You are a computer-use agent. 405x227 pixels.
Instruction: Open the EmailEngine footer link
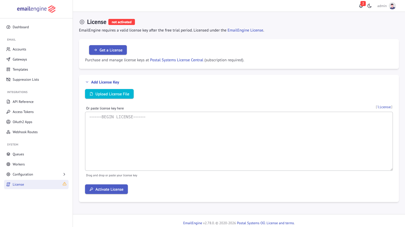pyautogui.click(x=193, y=223)
